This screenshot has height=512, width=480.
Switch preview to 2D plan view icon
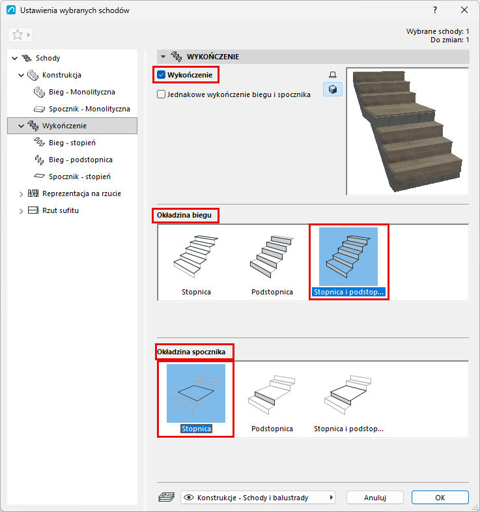coord(332,75)
